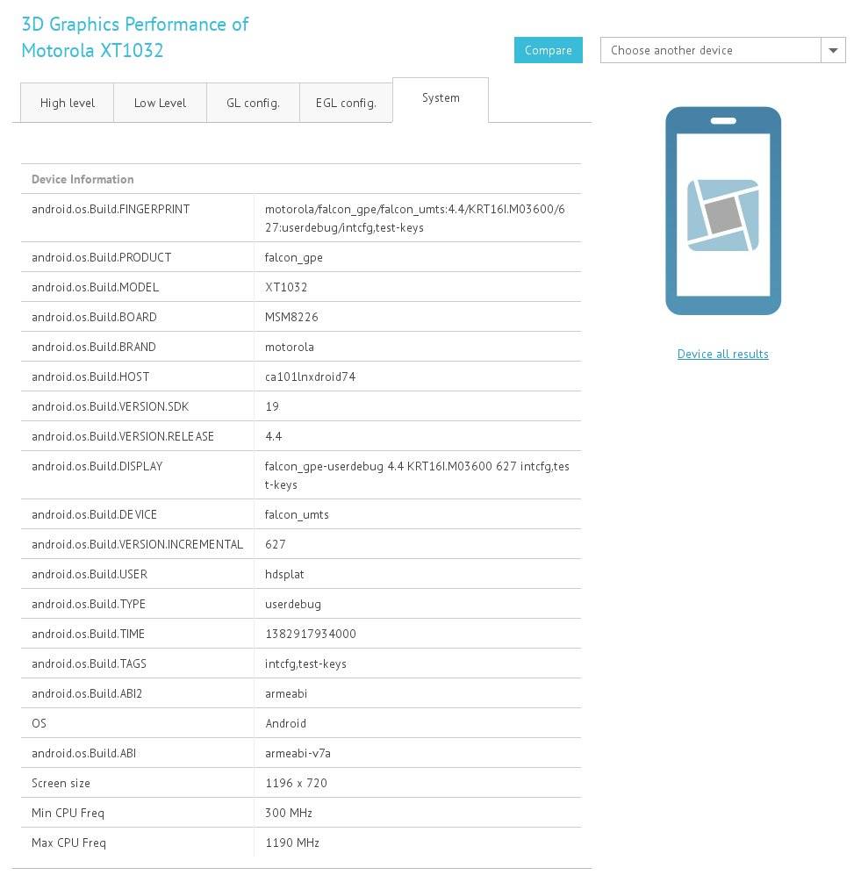
Task: Select the hdsplat user value
Action: point(284,574)
